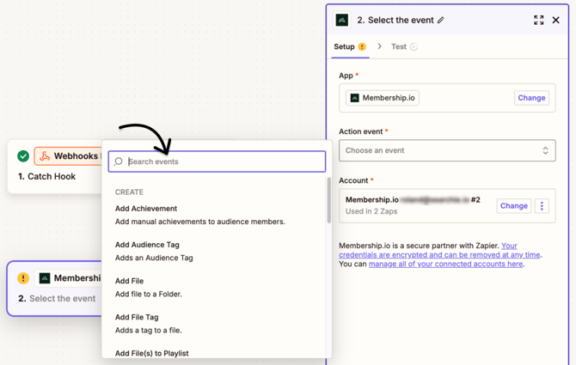Click the up-down arrows in the Action event field
Image resolution: width=576 pixels, height=365 pixels.
[x=546, y=150]
